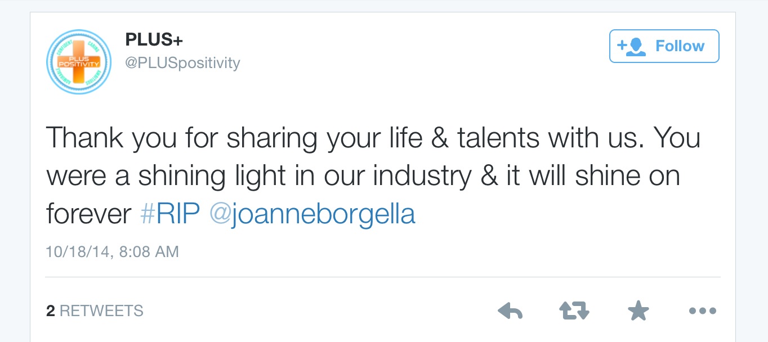Open the three-dot more options menu
Image resolution: width=768 pixels, height=342 pixels.
pyautogui.click(x=702, y=310)
